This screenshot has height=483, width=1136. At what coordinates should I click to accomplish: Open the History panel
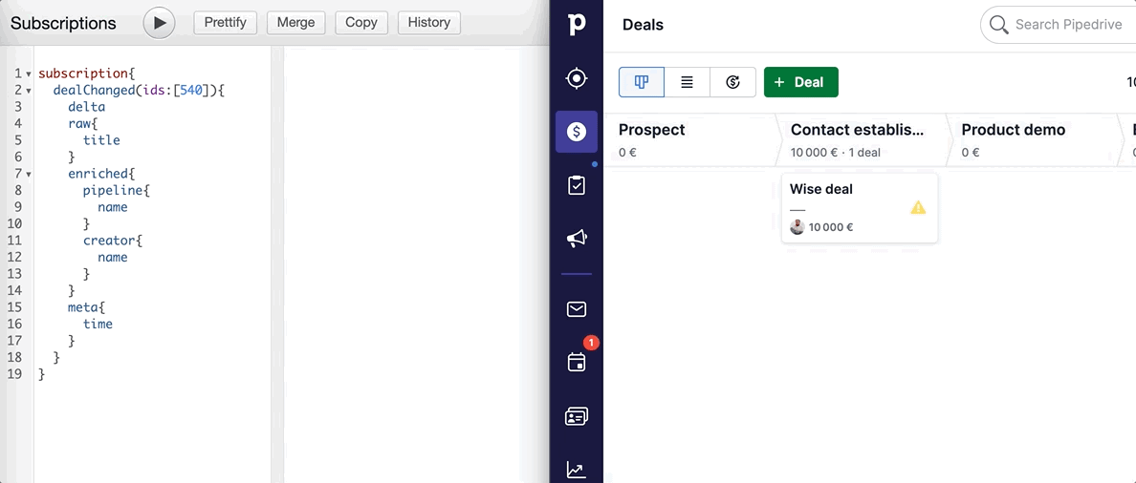[429, 22]
